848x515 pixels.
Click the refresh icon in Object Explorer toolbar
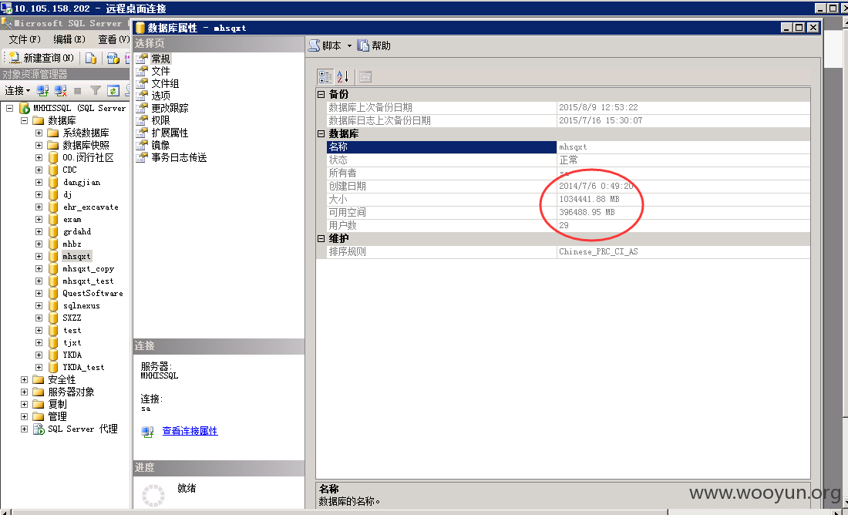pos(113,90)
